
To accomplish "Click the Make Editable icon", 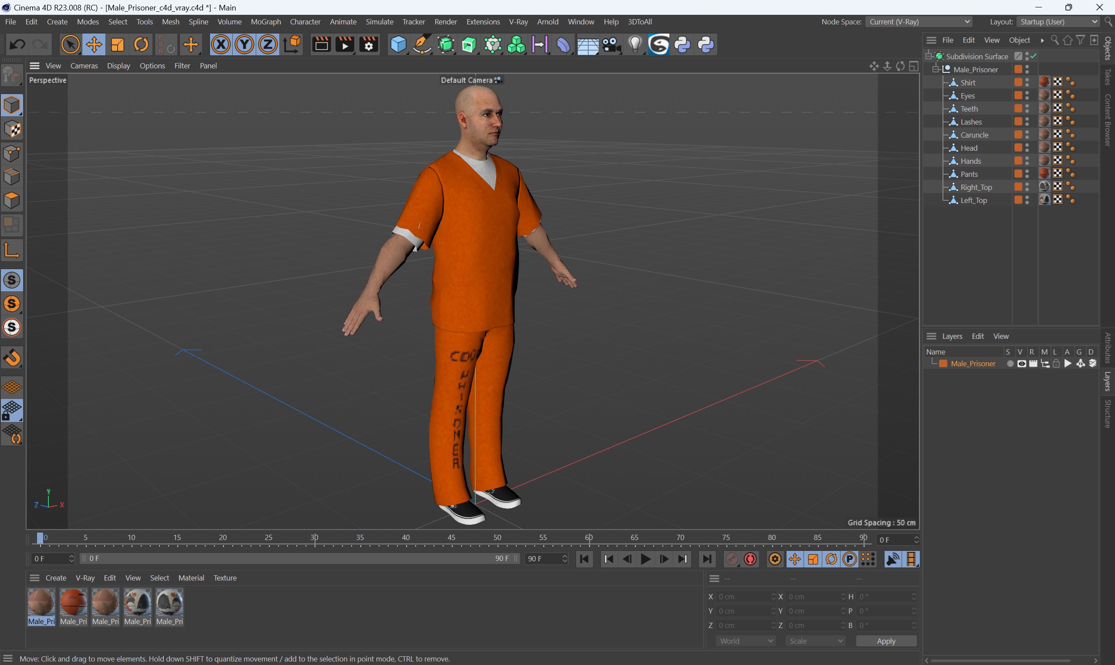I will [12, 75].
